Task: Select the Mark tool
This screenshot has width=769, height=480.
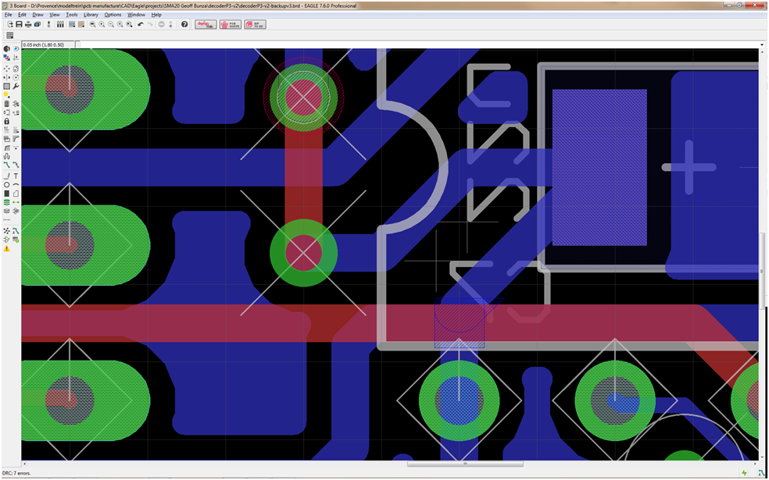Action: [x=16, y=58]
